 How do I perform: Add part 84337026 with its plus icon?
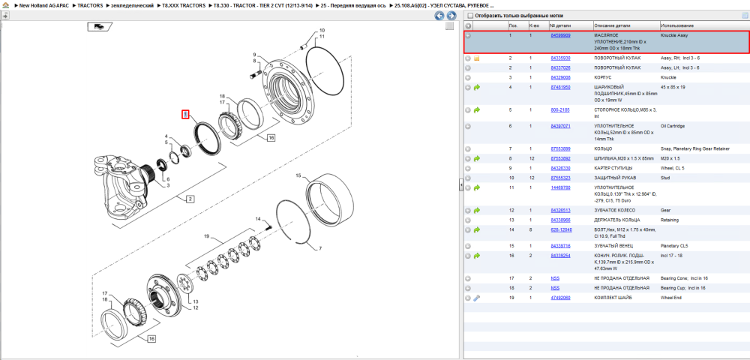coord(468,68)
